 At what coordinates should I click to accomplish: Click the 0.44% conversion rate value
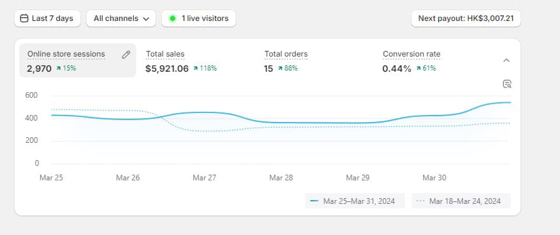397,69
